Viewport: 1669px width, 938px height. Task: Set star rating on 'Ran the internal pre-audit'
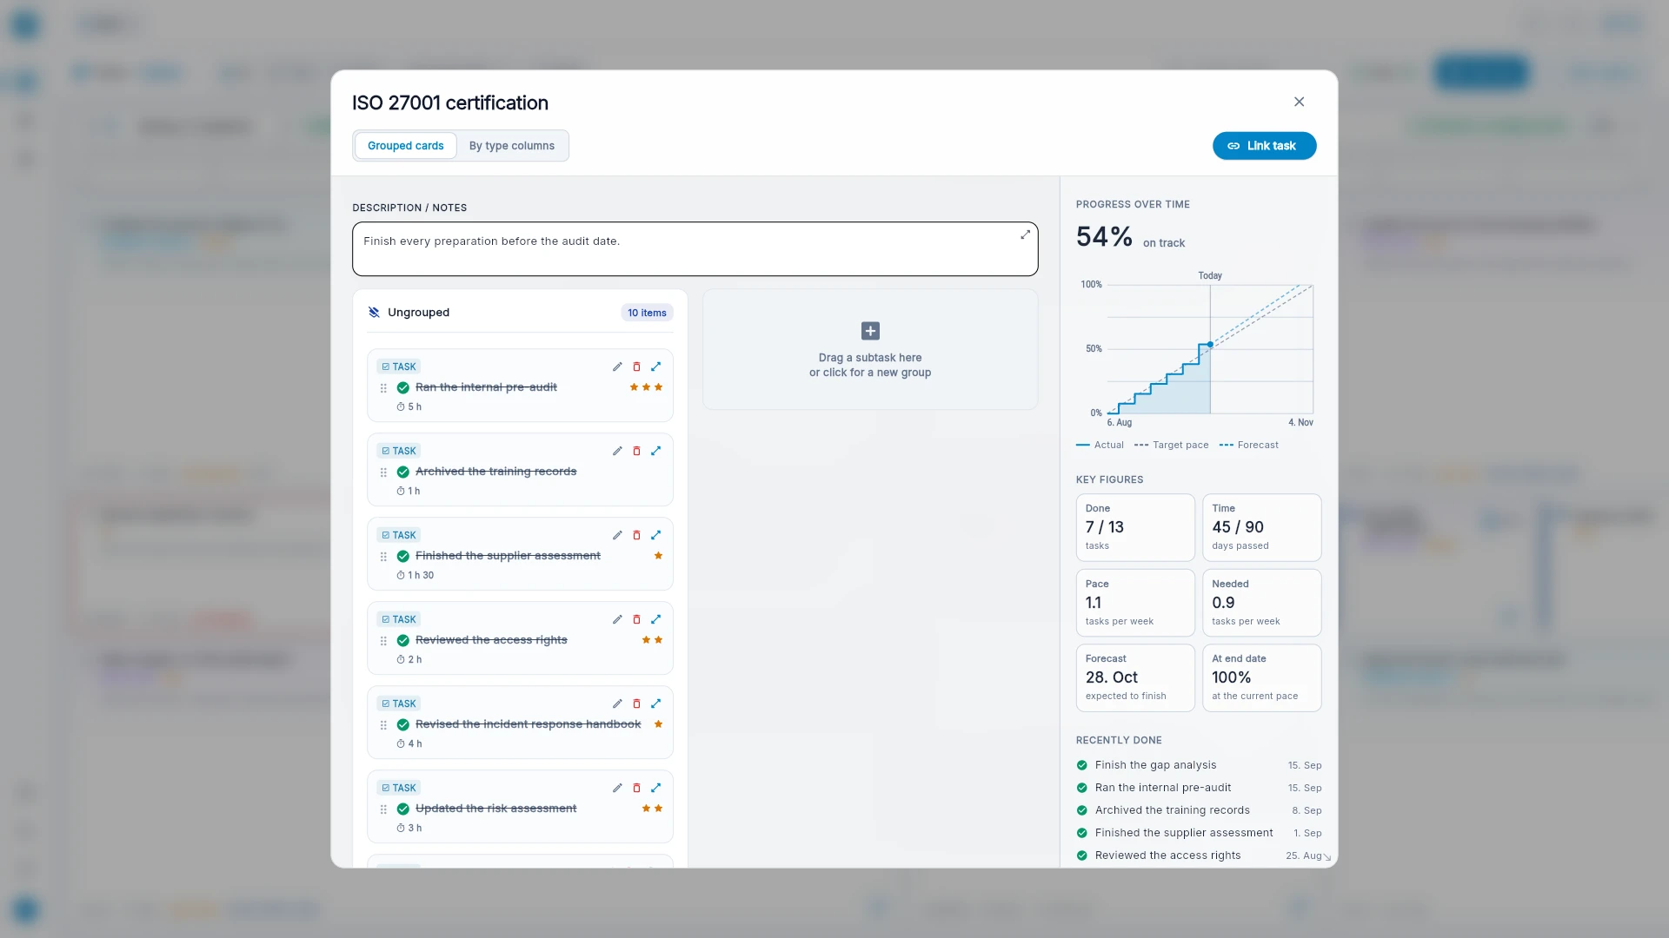tap(647, 387)
